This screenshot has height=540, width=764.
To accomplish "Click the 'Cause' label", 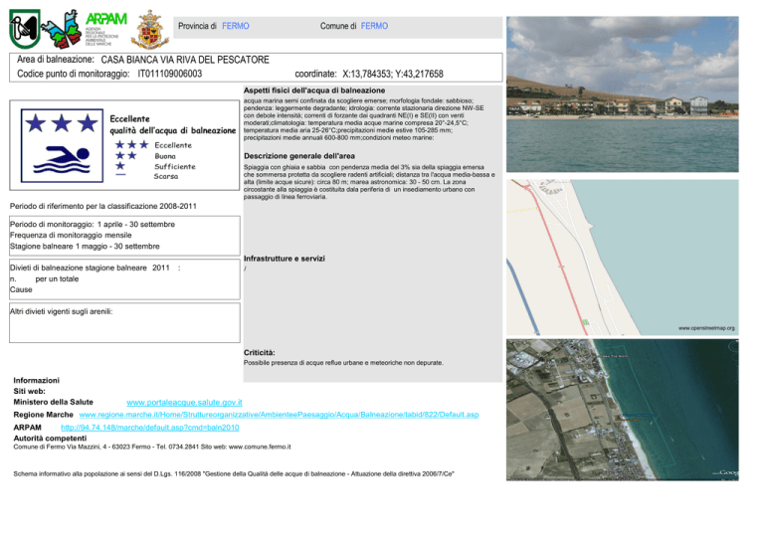I will point(21,289).
